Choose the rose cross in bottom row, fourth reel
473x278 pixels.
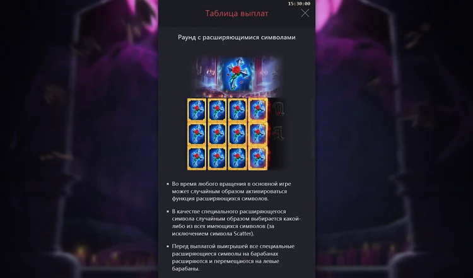258,158
